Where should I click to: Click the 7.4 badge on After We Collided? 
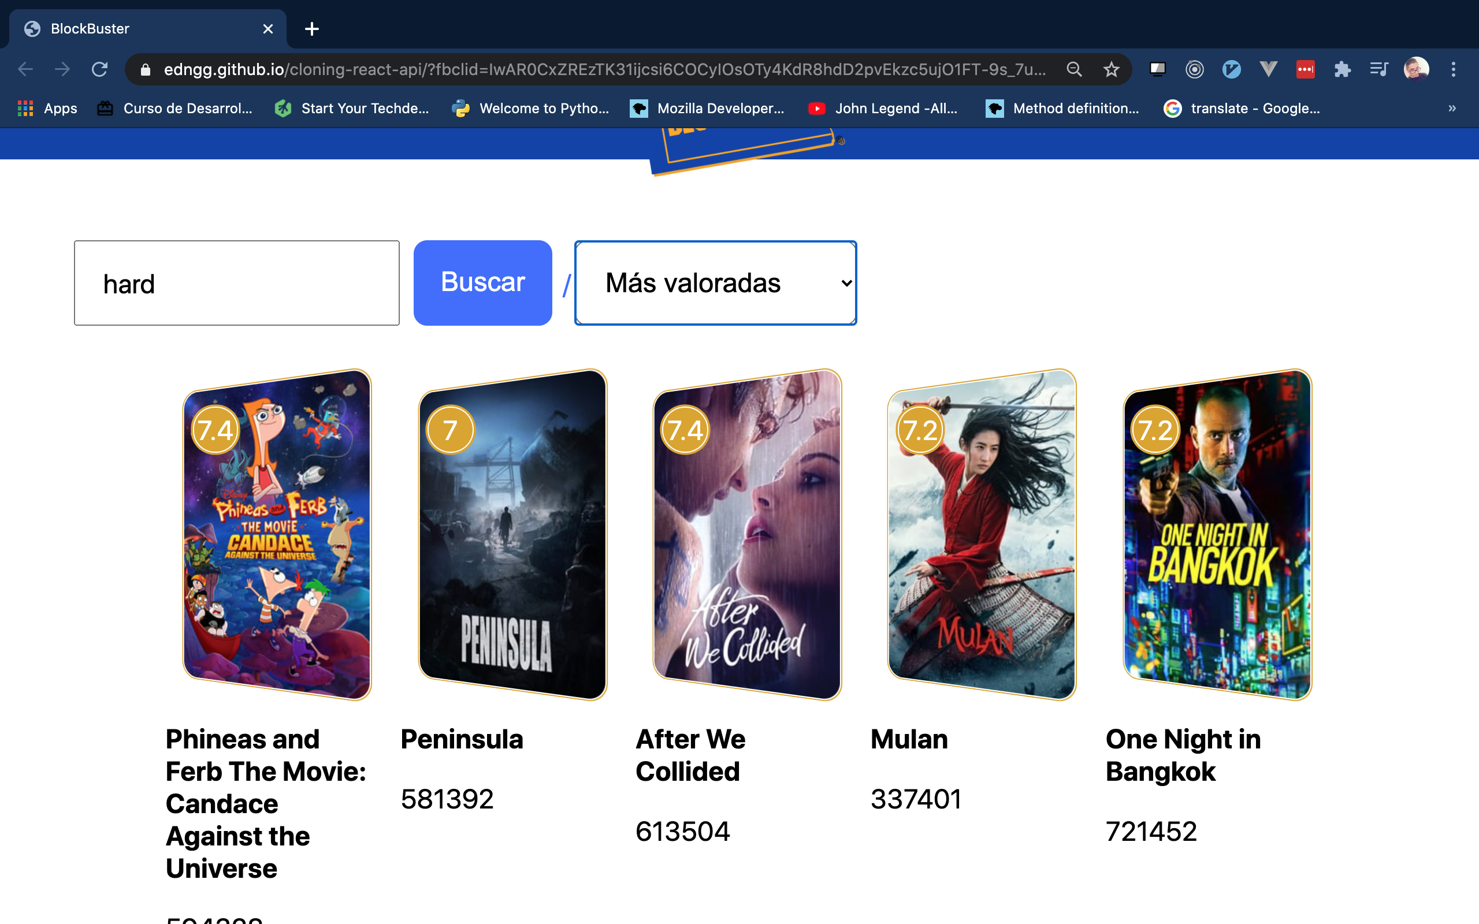[x=685, y=430]
